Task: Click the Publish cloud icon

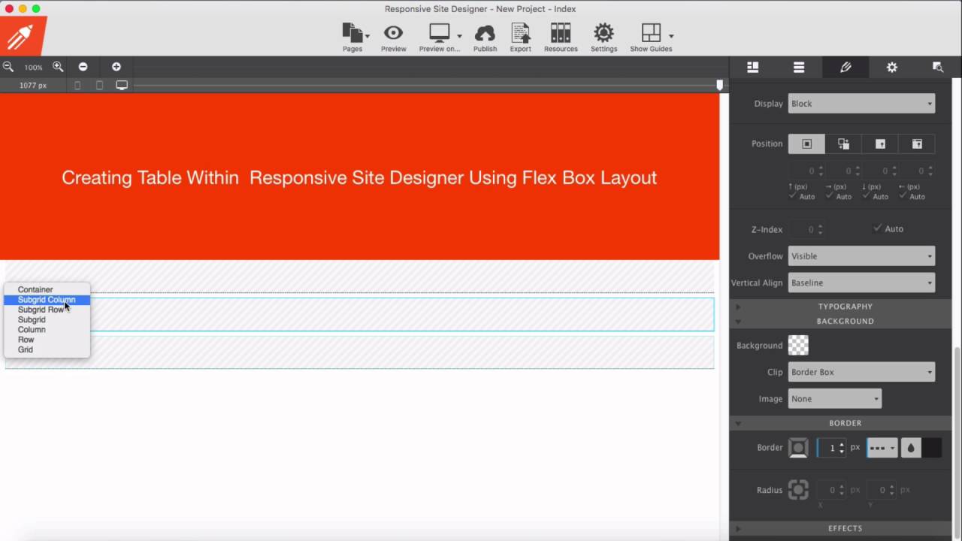Action: coord(485,33)
